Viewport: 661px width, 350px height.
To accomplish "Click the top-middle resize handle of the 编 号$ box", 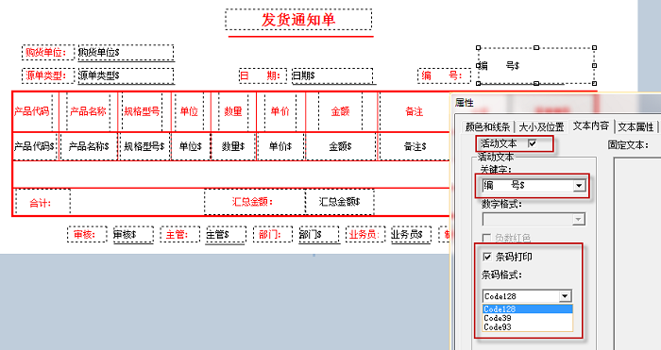I will 536,47.
